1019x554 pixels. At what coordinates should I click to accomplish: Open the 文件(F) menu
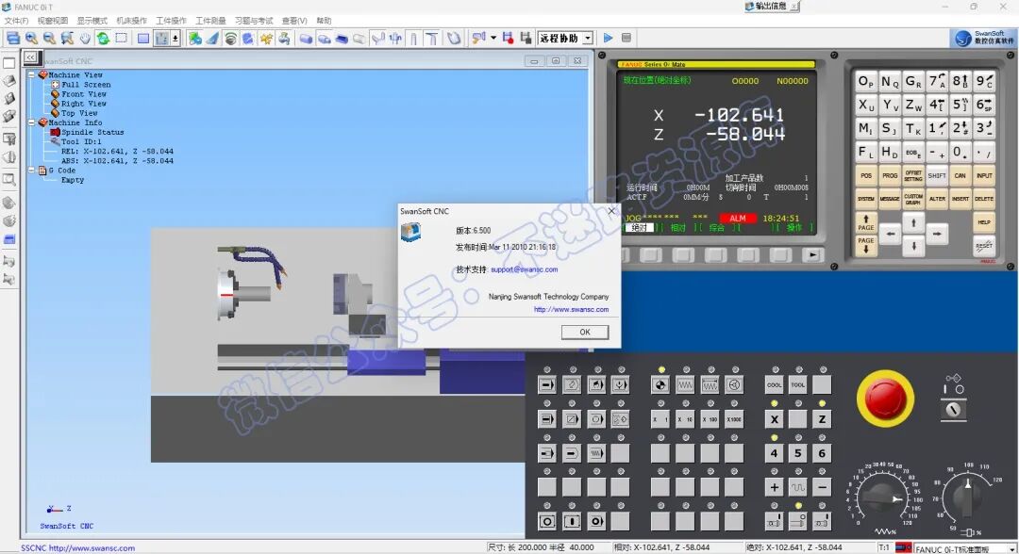(16, 21)
